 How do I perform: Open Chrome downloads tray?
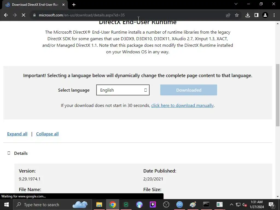[x=248, y=15]
